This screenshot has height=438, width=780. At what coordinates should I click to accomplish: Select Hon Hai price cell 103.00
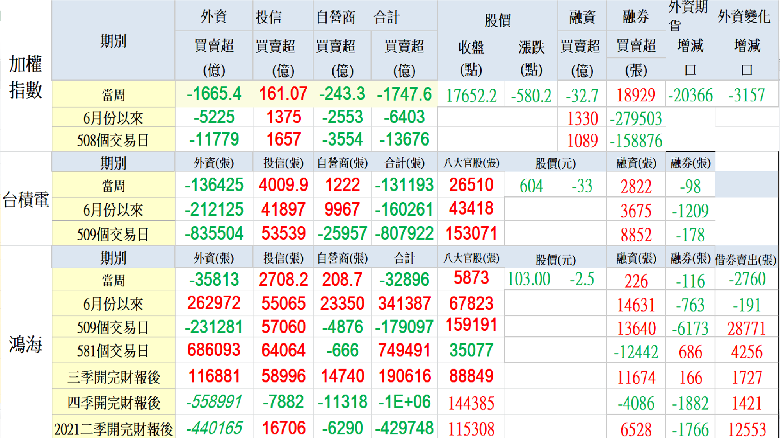pyautogui.click(x=529, y=279)
